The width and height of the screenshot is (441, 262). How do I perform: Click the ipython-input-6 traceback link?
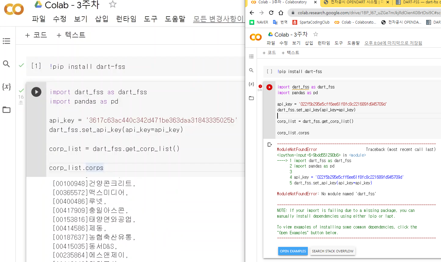[x=309, y=155]
